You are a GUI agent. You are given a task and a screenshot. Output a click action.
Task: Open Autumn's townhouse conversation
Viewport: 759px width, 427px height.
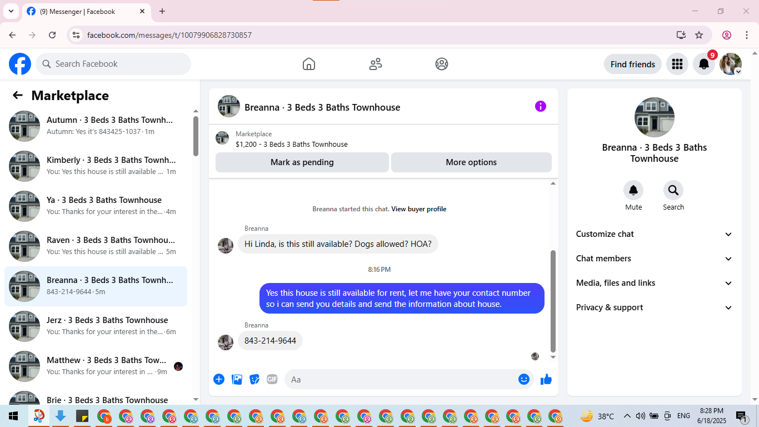point(96,126)
